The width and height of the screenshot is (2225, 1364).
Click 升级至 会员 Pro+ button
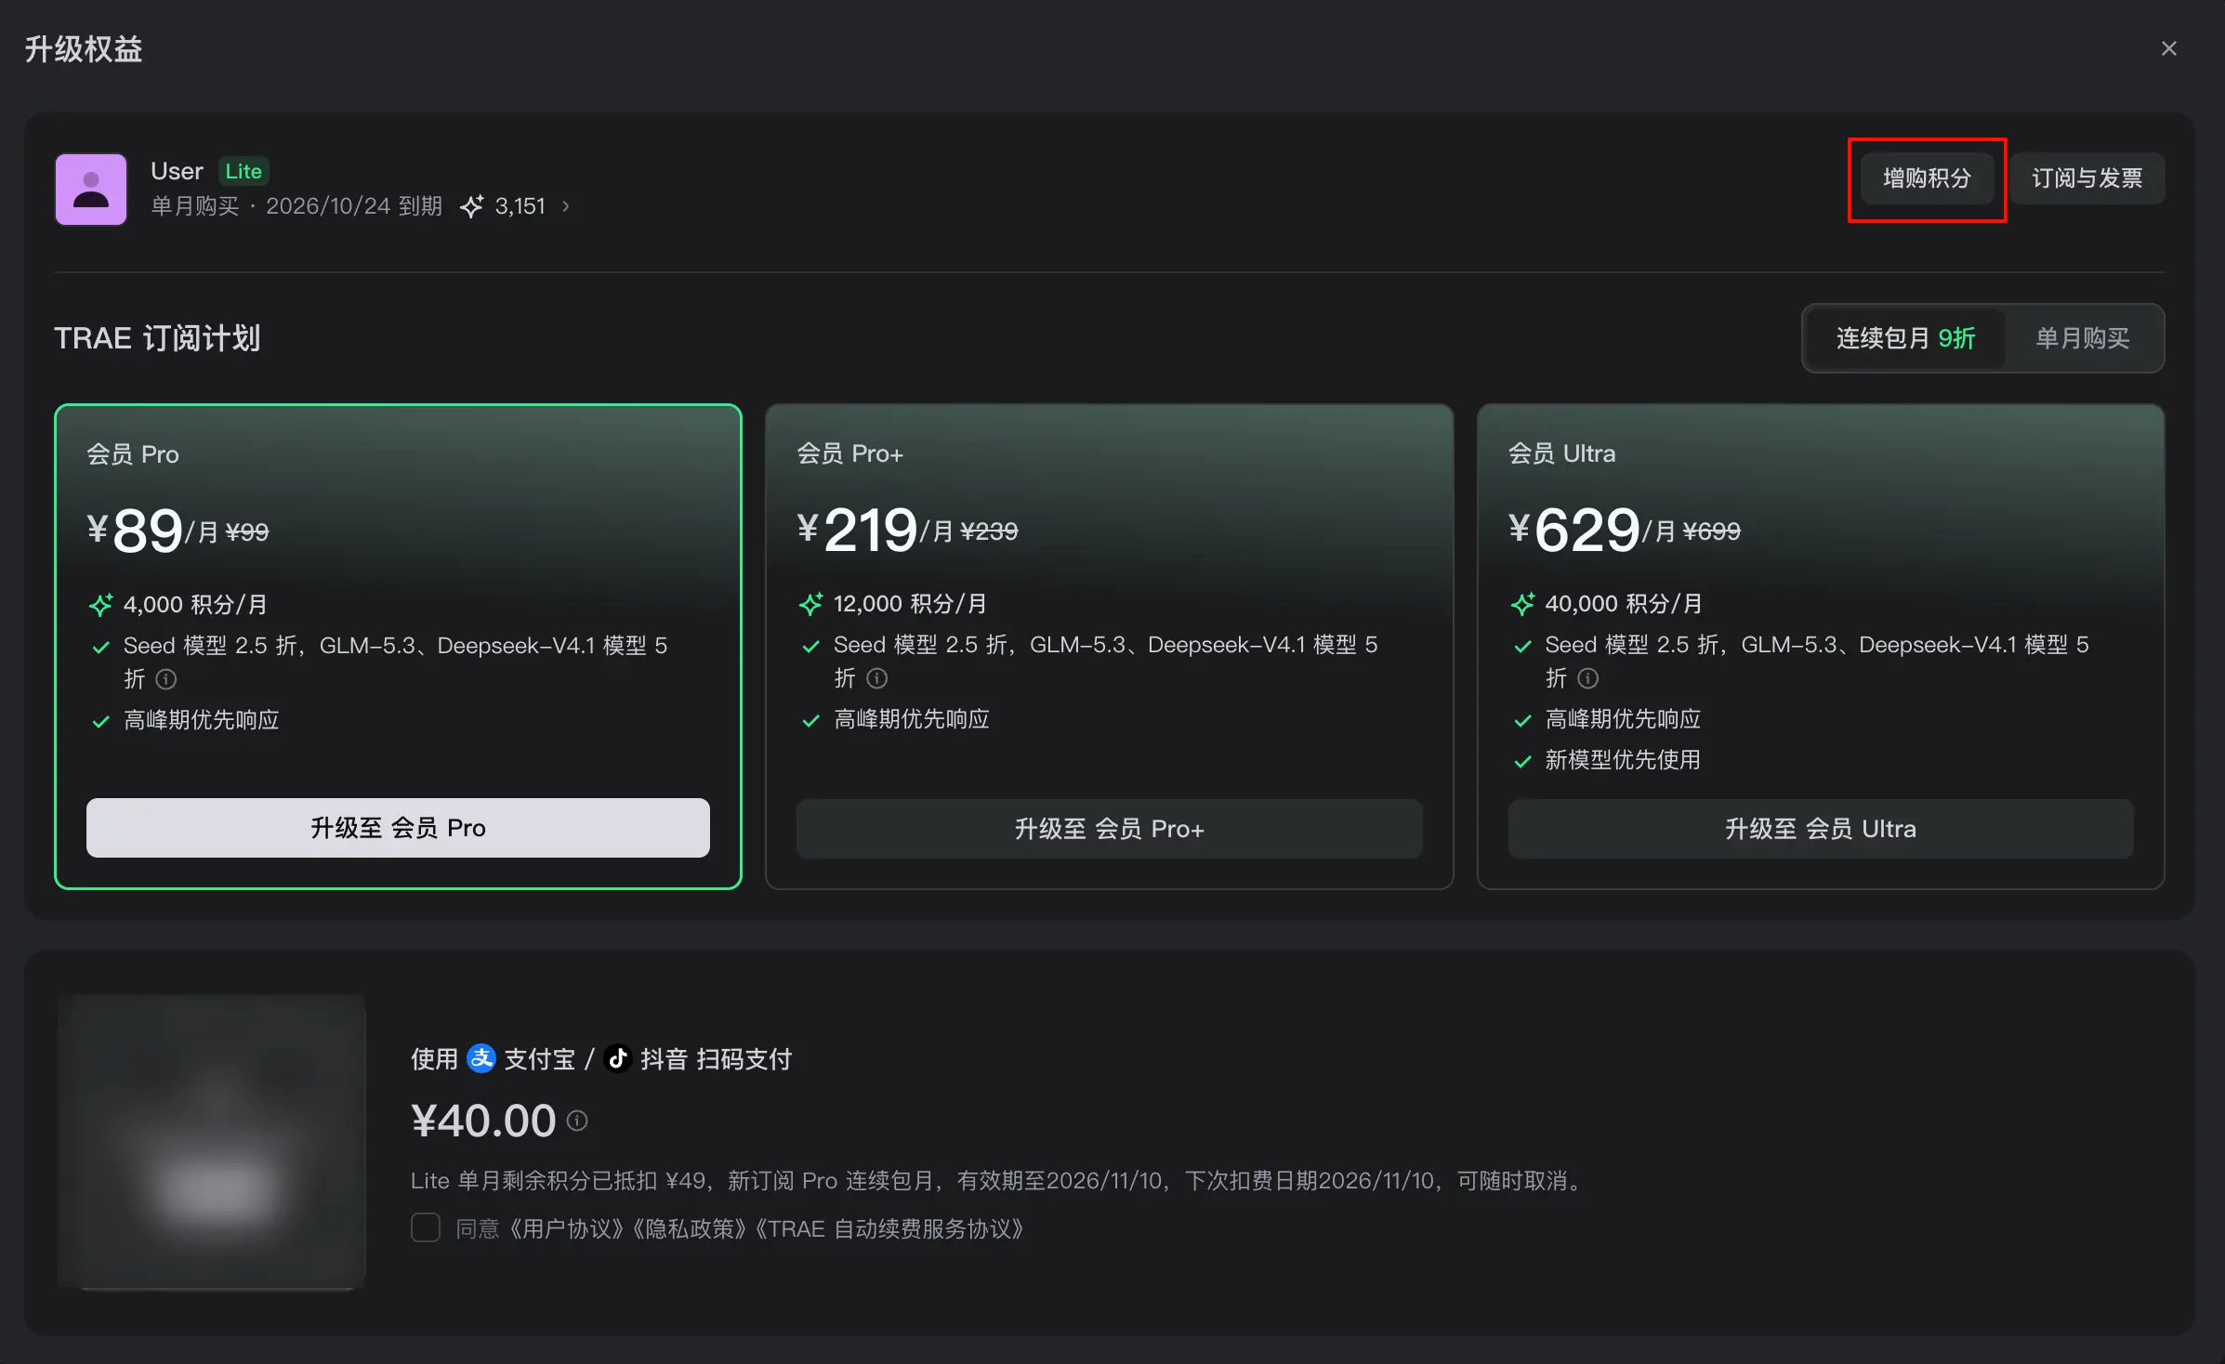1109,829
